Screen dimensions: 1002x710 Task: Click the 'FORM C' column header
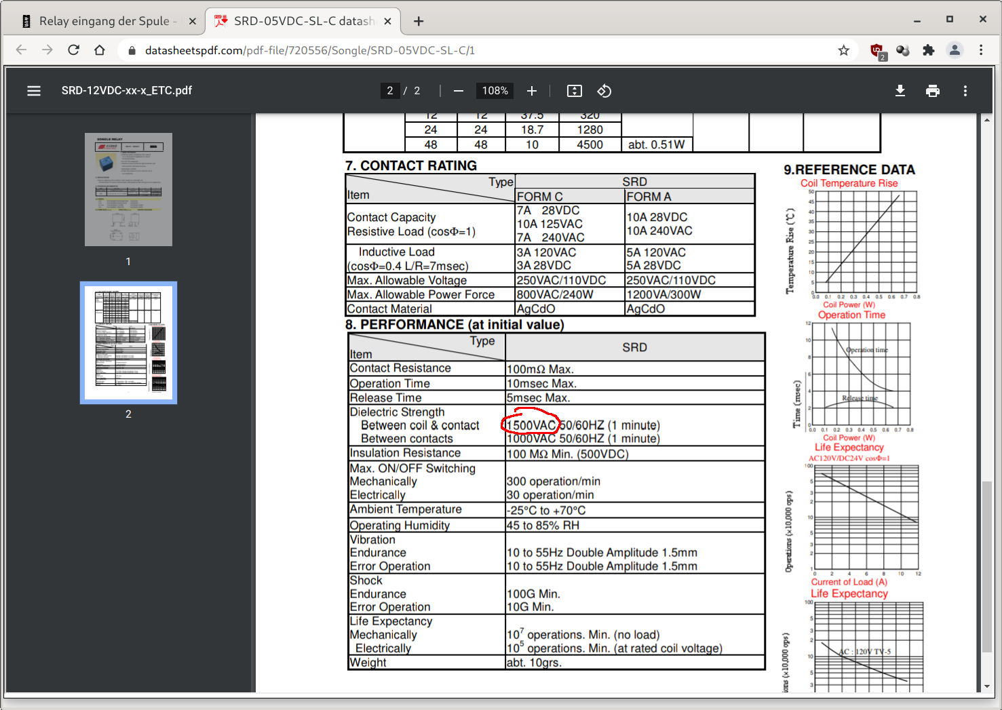tap(540, 197)
